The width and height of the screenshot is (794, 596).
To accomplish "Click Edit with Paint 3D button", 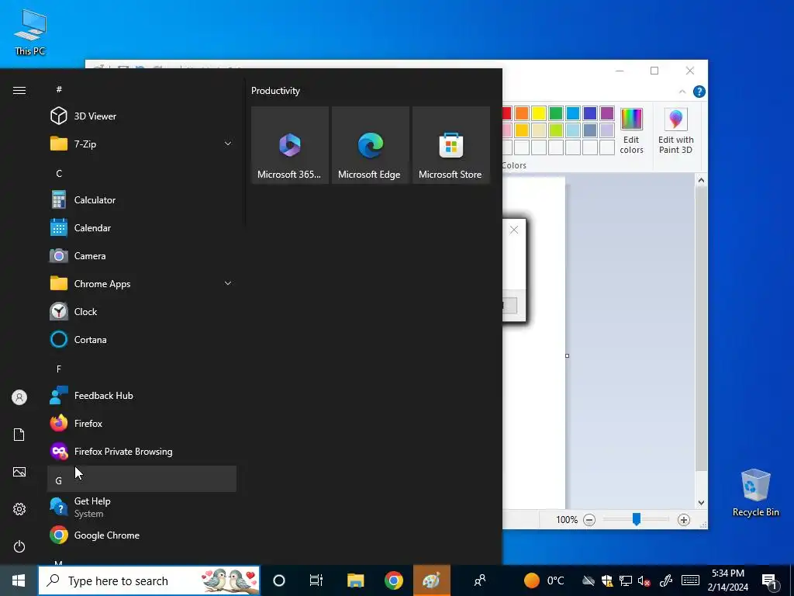I will (x=675, y=131).
